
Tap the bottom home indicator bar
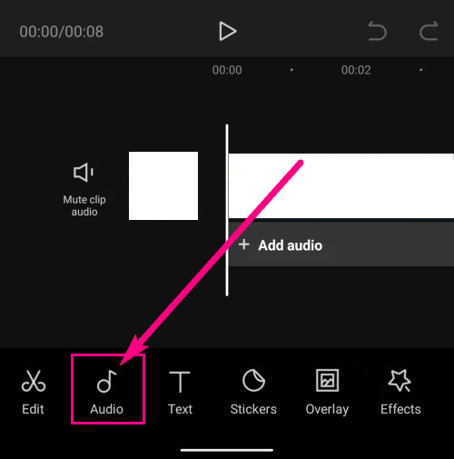(227, 450)
